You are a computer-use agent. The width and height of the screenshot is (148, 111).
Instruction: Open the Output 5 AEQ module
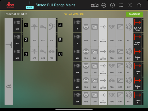pyautogui.click(x=86, y=83)
